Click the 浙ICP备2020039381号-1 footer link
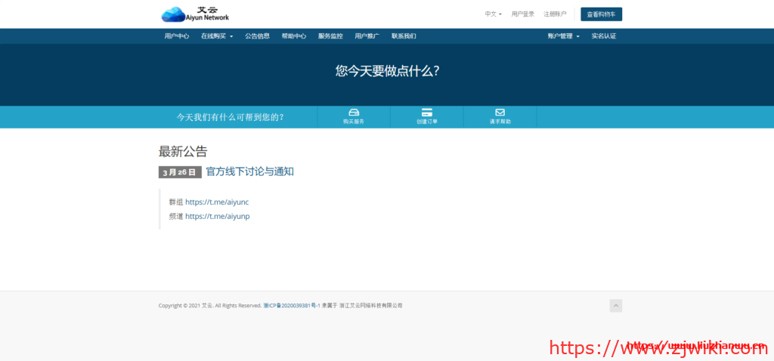This screenshot has width=774, height=361. pyautogui.click(x=292, y=306)
